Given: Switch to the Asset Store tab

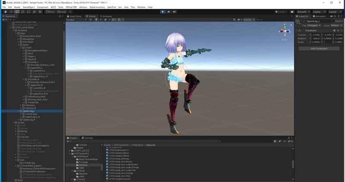Looking at the screenshot, I should click(74, 16).
